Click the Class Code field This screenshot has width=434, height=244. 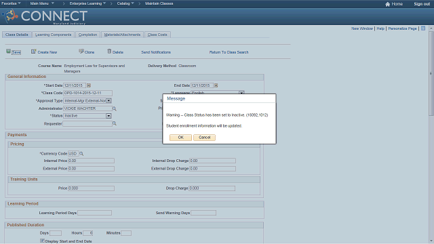point(87,93)
